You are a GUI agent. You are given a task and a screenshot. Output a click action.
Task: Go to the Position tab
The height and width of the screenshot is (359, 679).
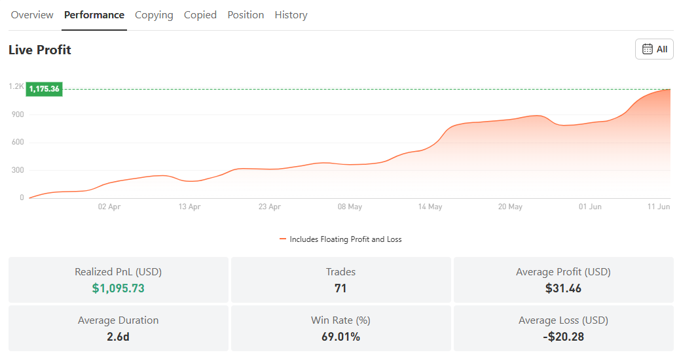click(246, 15)
